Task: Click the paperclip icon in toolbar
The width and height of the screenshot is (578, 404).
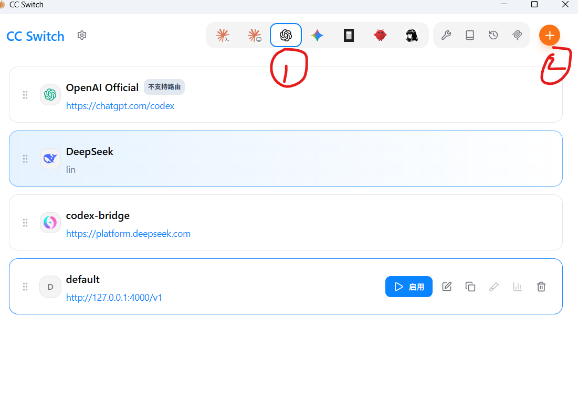Action: click(x=517, y=35)
